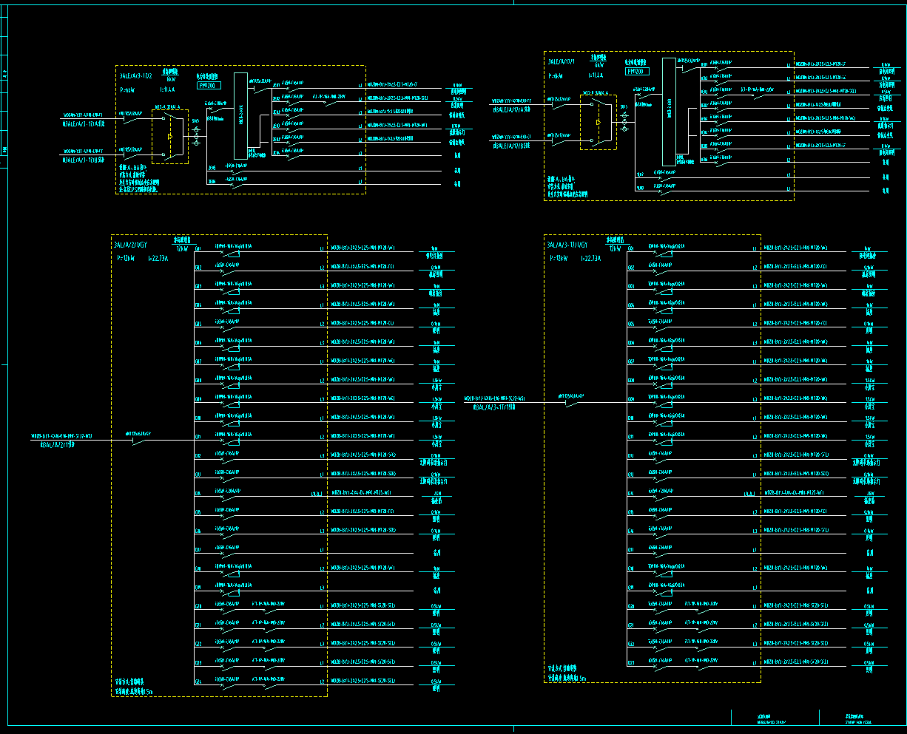The height and width of the screenshot is (734, 907).
Task: Click the tall busbar rectangle in top-right panel
Action: click(x=669, y=112)
